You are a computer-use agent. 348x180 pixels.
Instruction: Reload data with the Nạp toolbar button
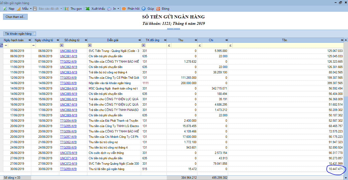[9, 9]
